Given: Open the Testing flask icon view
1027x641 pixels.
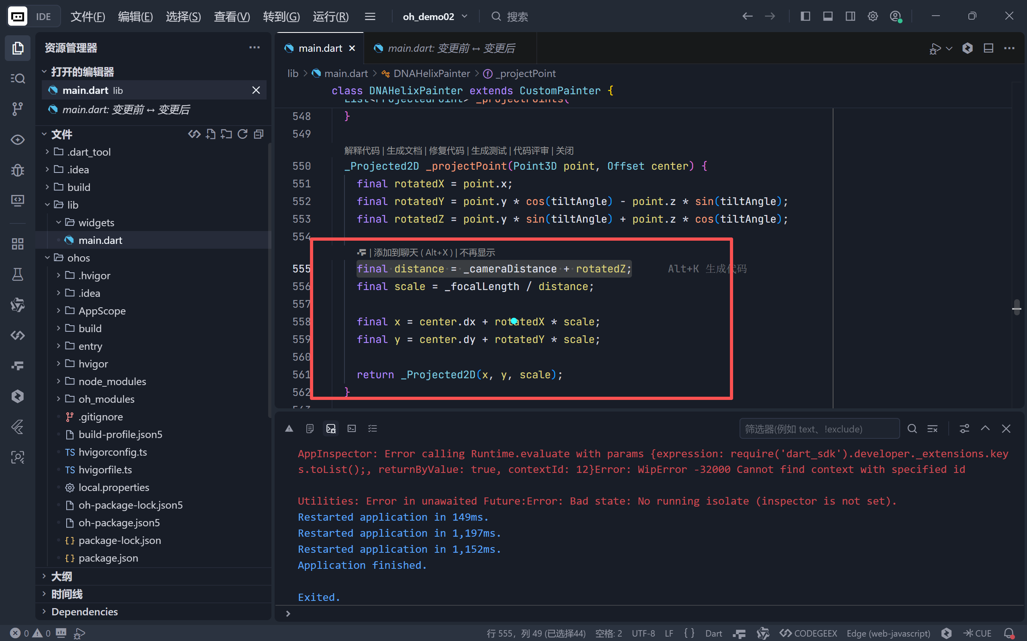Looking at the screenshot, I should (17, 274).
